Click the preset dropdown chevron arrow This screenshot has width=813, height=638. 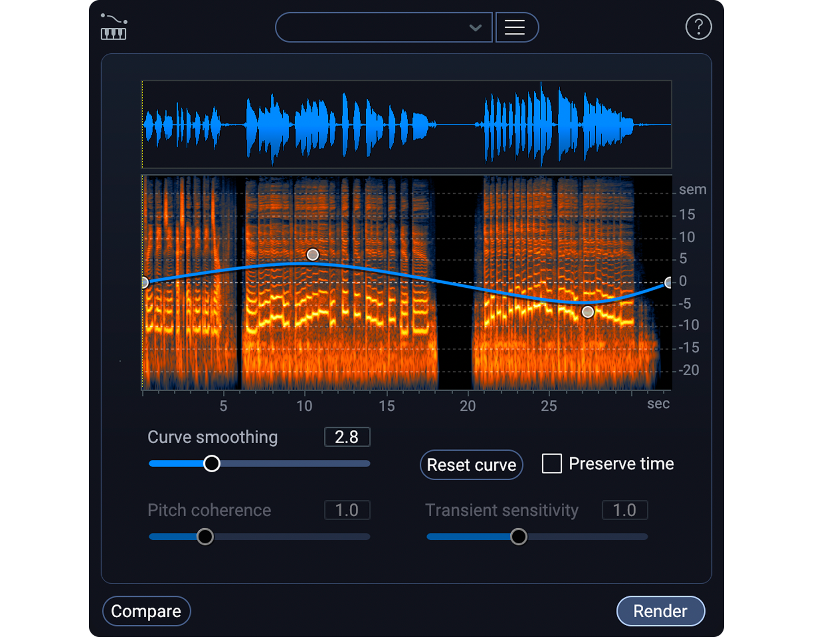click(x=475, y=27)
